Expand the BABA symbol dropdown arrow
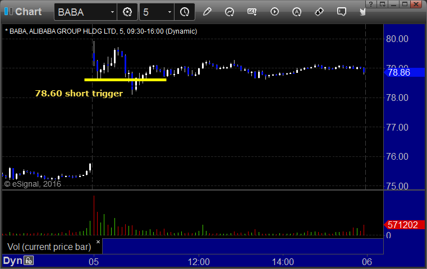Viewport: 427px width, 269px height. 112,12
